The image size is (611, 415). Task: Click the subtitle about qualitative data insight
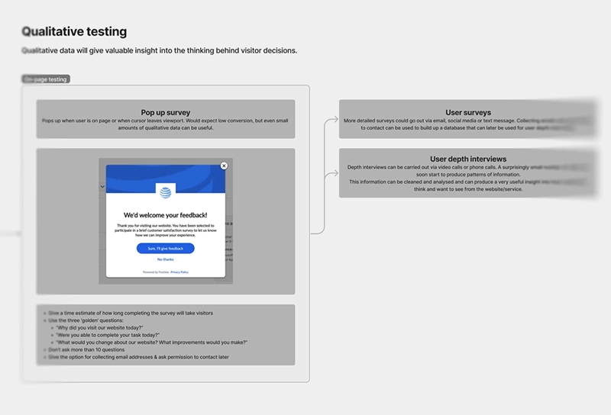click(x=159, y=50)
